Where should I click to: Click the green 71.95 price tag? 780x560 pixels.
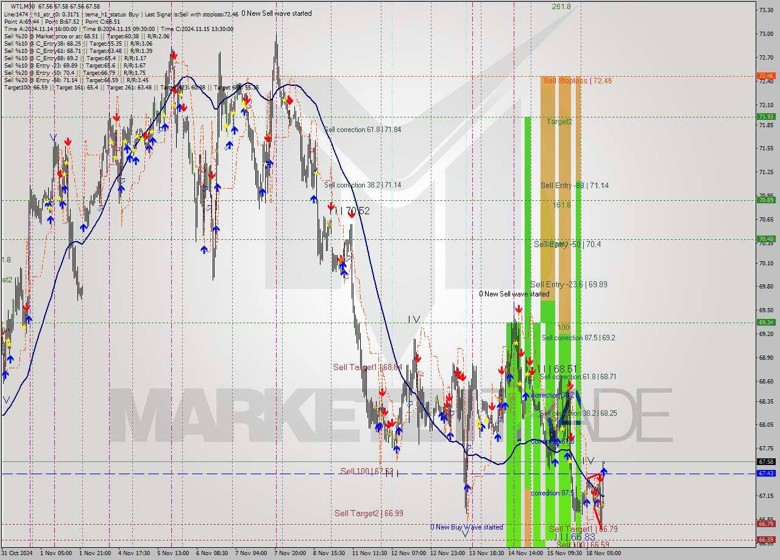[x=766, y=116]
